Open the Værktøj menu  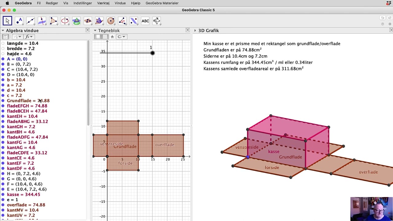(103, 3)
